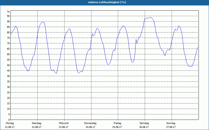Click the '60' y-axis label
This screenshot has height=130, width=209.
pyautogui.click(x=8, y=54)
